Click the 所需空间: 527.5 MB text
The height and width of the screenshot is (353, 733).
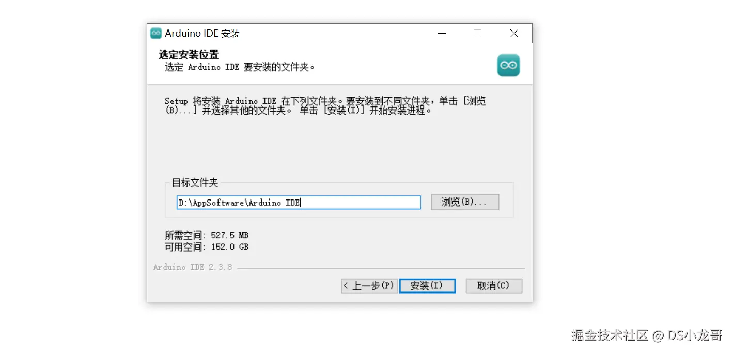(207, 235)
